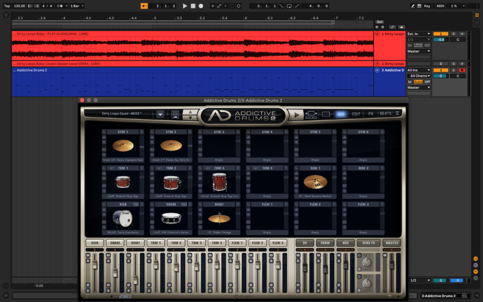The width and height of the screenshot is (483, 302).
Task: Click the RIDE 1 cymbal image
Action: point(315,182)
